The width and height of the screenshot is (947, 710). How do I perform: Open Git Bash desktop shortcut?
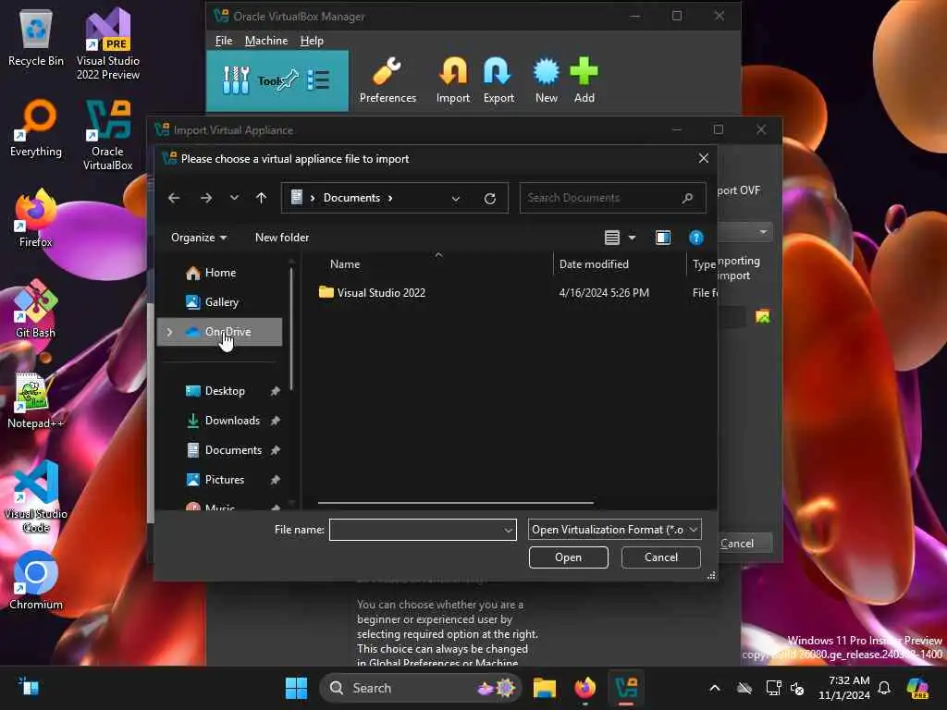point(36,309)
